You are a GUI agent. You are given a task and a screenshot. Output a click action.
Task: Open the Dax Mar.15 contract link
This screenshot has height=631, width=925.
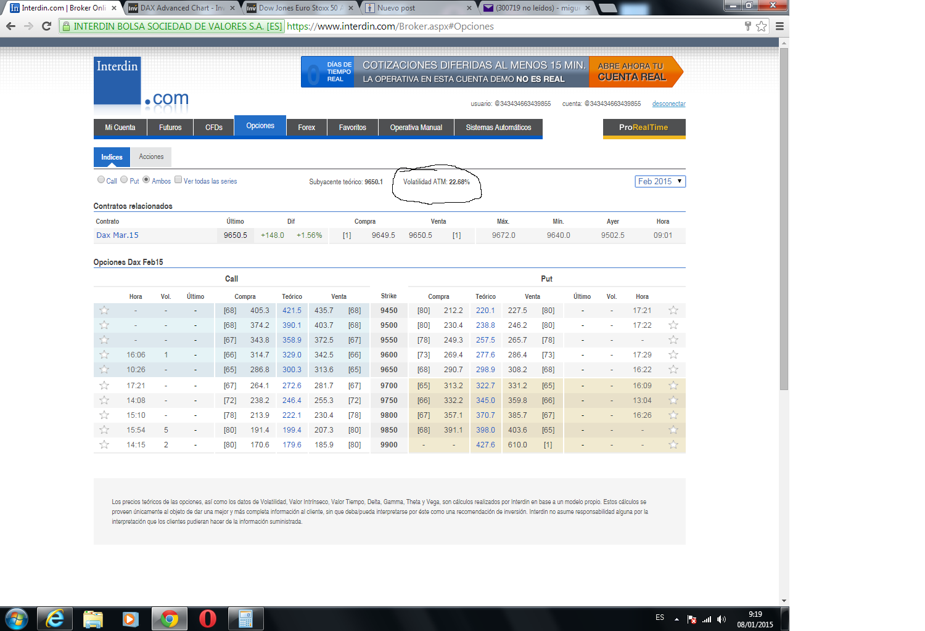117,235
